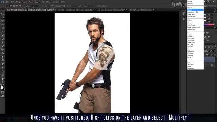
Task: Choose Color Burn blend mode
Action: (x=195, y=12)
